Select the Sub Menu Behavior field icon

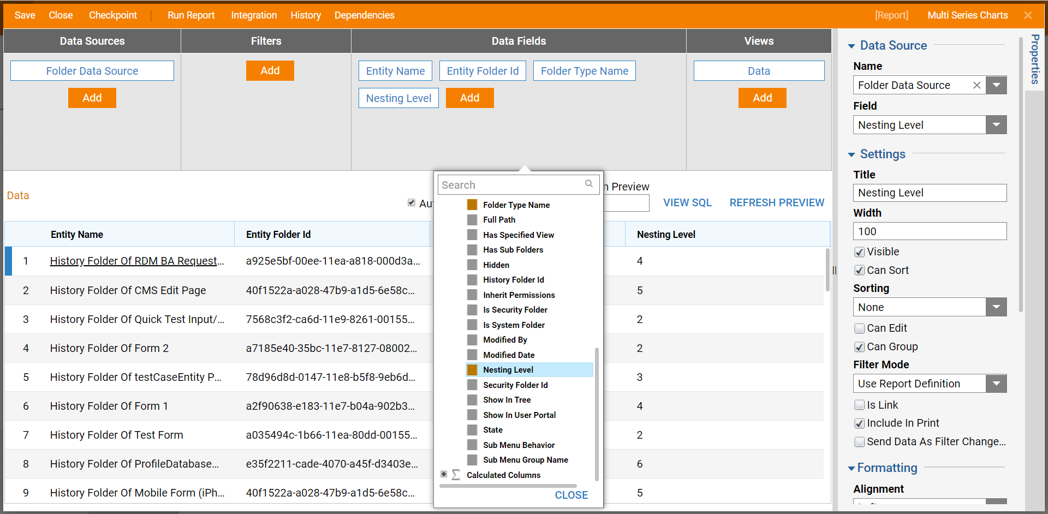point(472,445)
